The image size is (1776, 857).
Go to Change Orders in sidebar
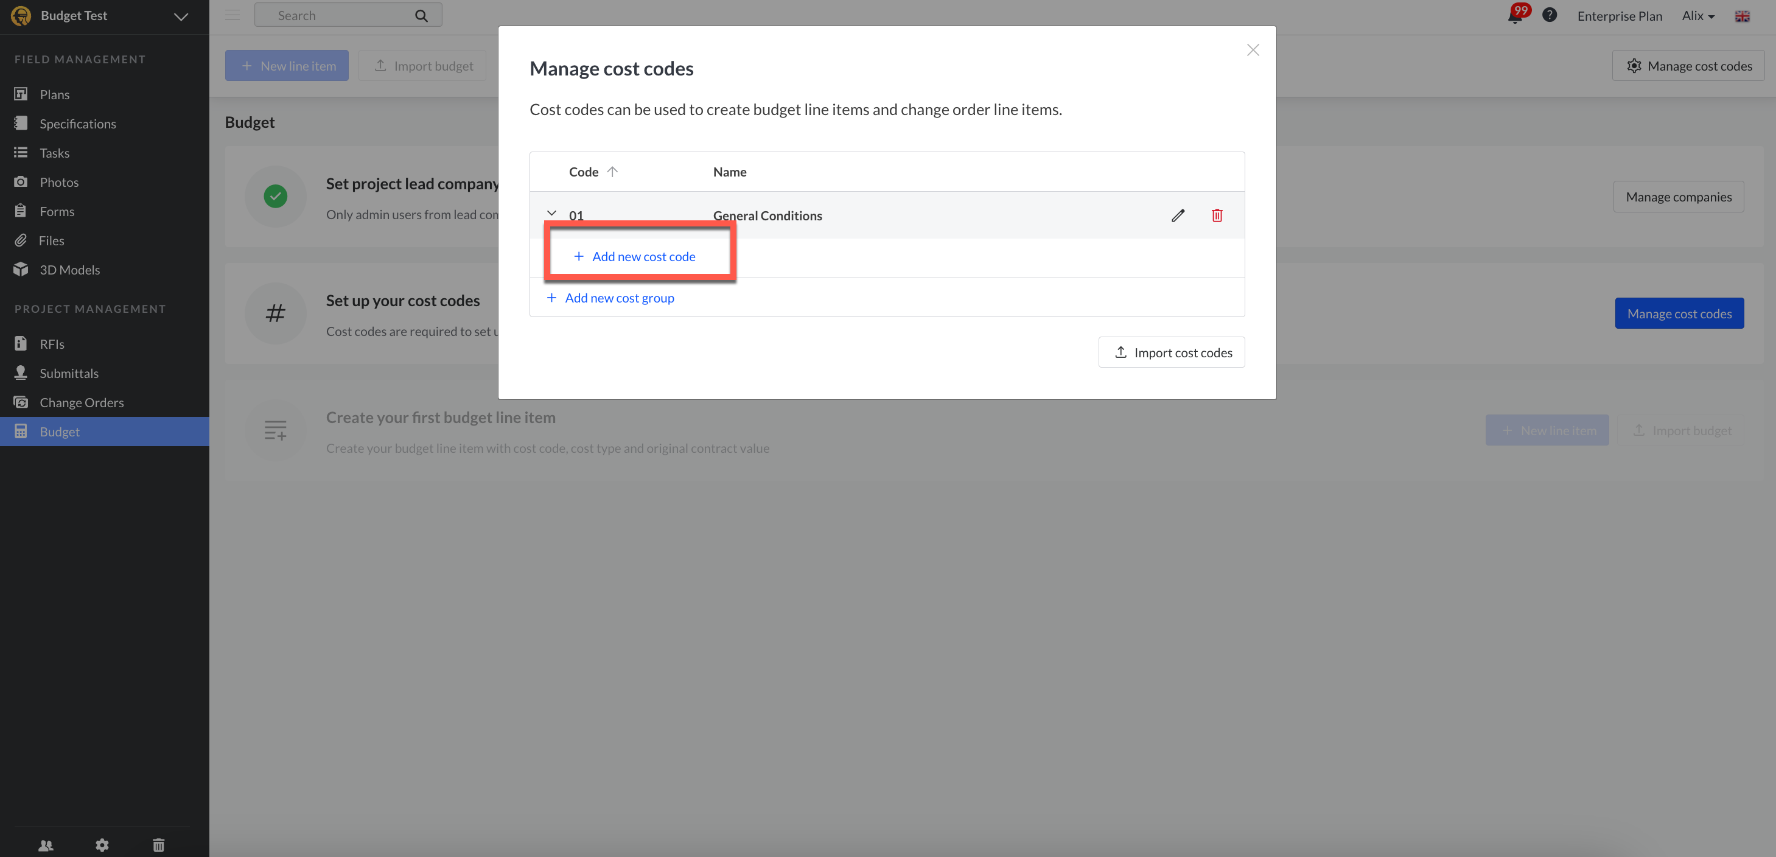pos(82,402)
